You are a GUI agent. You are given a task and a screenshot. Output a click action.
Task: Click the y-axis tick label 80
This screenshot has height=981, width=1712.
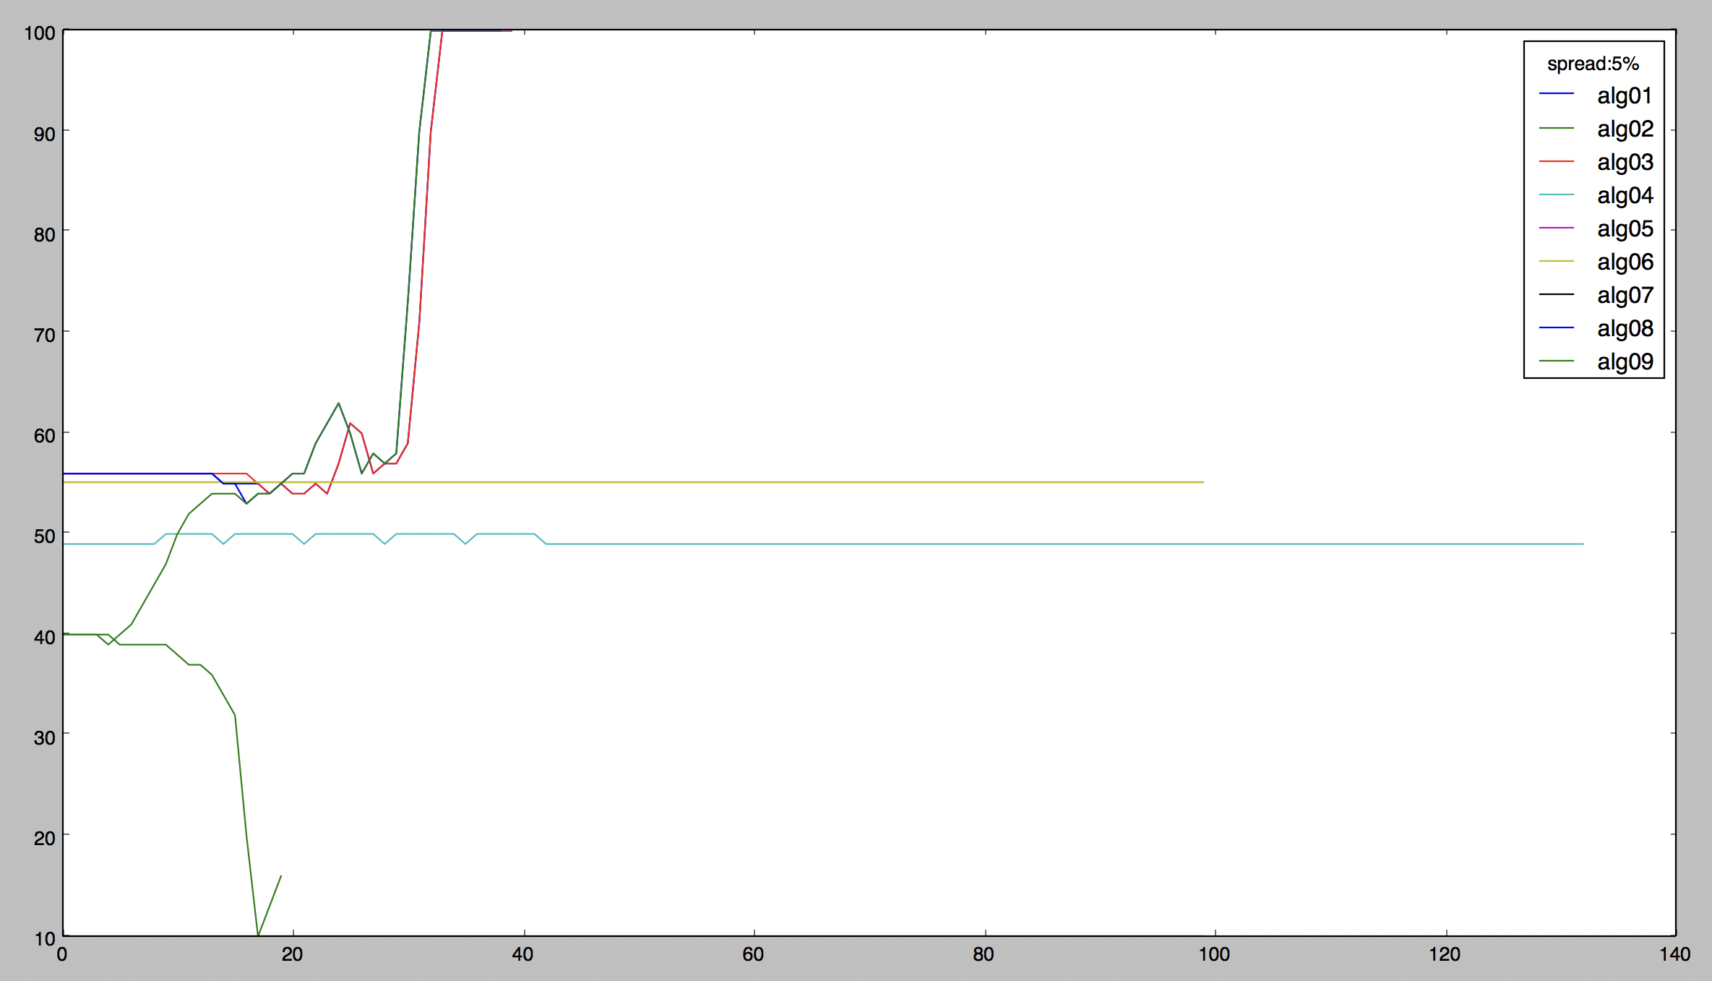coord(45,235)
